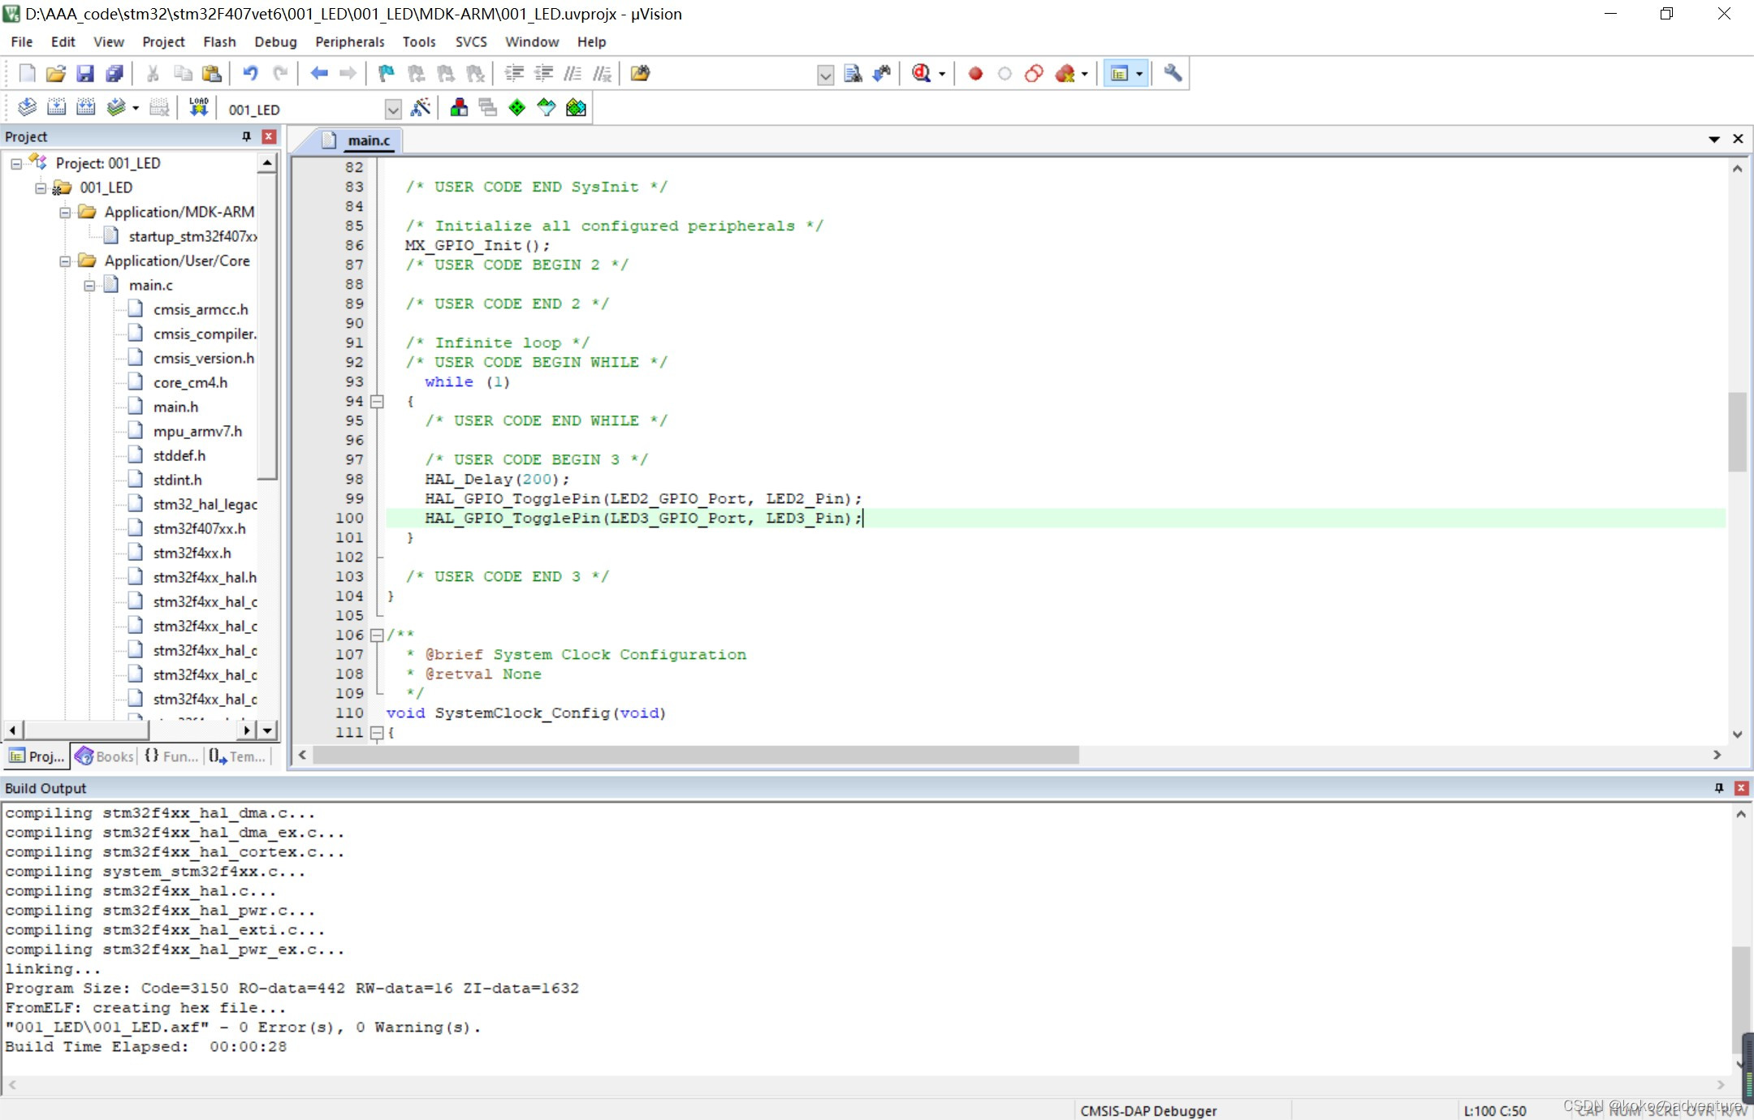Start debug session via the magnifier icon
The image size is (1754, 1120).
tap(921, 74)
